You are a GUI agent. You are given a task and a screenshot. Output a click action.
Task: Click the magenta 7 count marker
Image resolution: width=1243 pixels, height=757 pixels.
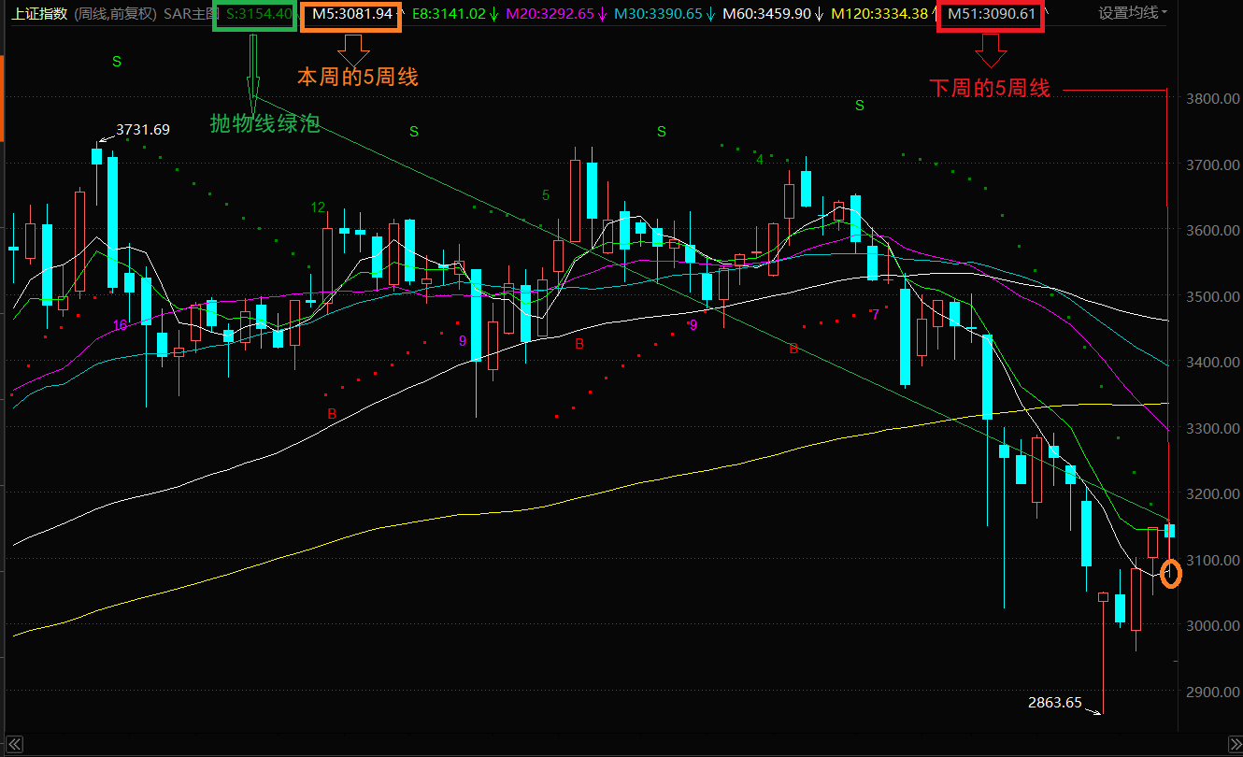[876, 314]
